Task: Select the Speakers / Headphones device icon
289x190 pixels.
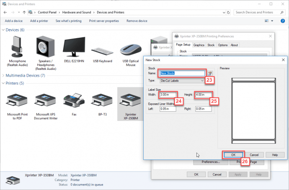Action: (46, 47)
